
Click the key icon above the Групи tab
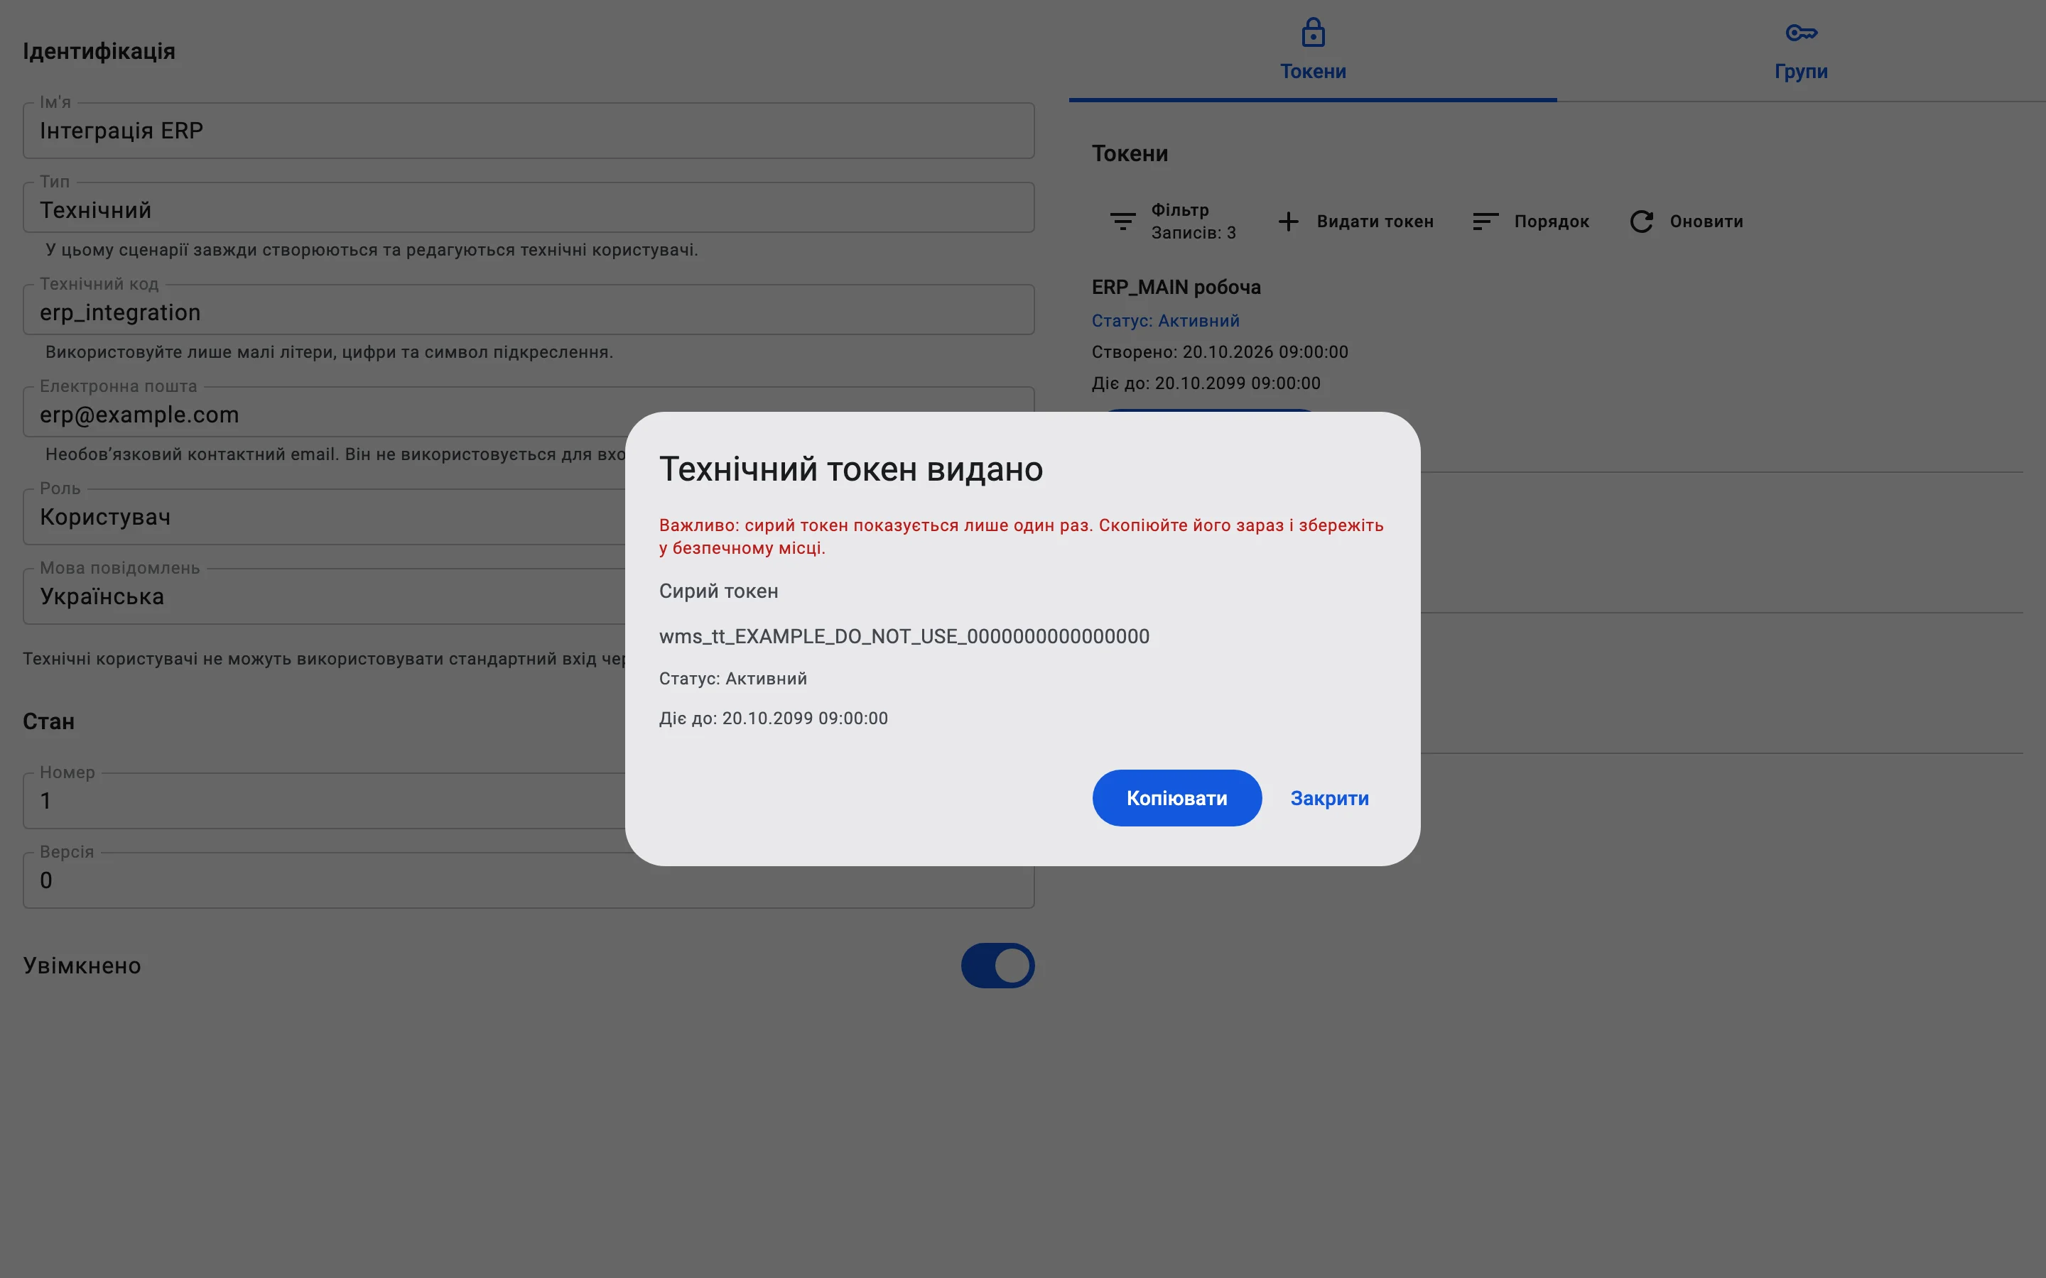(x=1801, y=33)
